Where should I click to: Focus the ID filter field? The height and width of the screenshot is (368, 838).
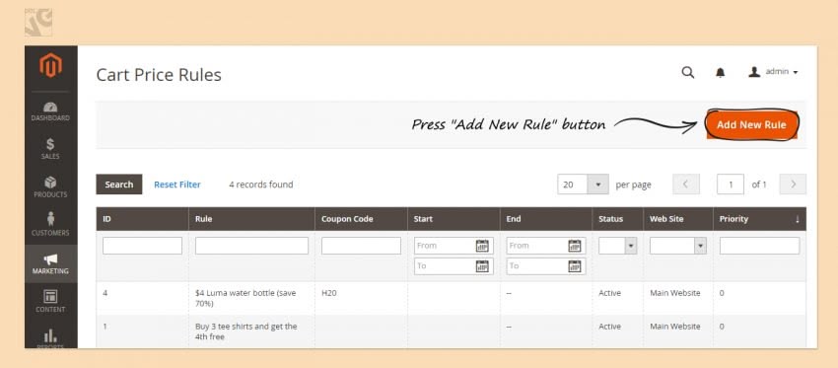(x=142, y=246)
